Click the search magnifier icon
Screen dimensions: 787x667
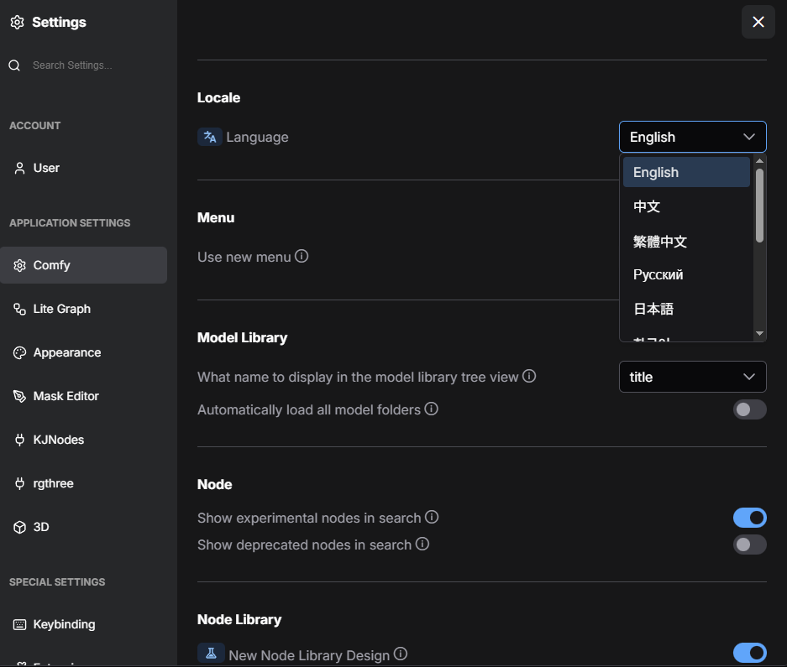14,65
